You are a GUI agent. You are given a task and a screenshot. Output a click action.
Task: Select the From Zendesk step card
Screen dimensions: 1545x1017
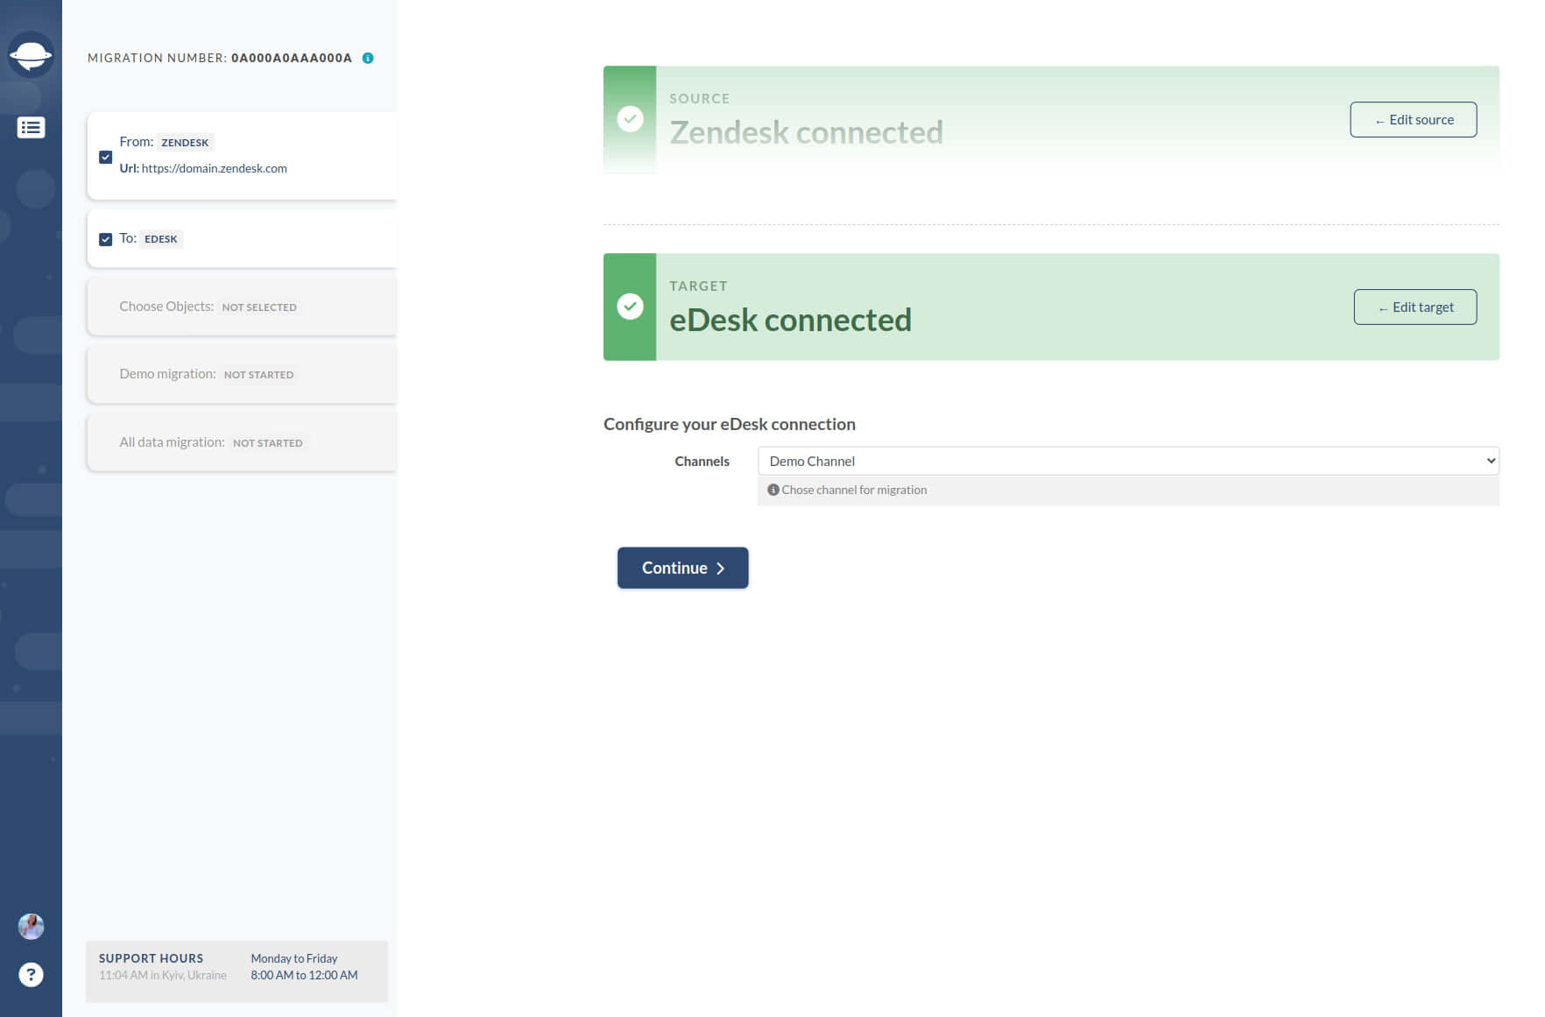(x=242, y=155)
